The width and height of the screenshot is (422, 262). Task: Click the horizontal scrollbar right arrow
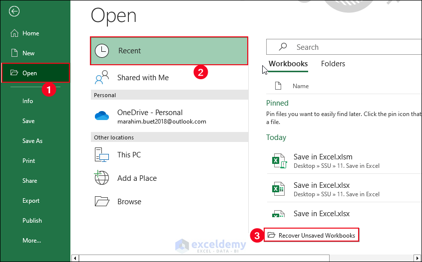[x=418, y=258]
